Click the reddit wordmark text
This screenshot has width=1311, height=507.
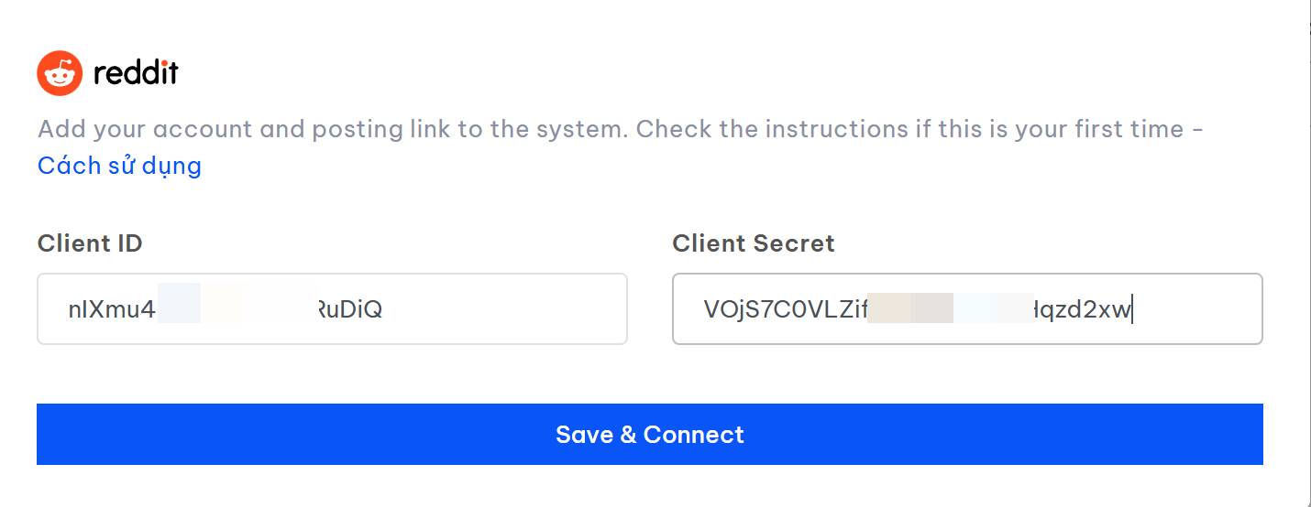[136, 73]
